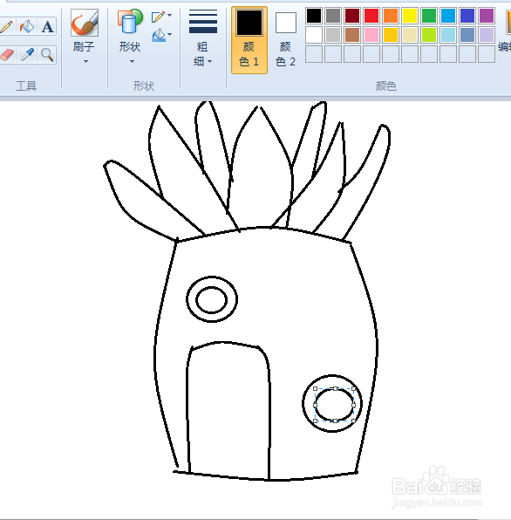Open the Shapes (形状) gallery icon

[x=130, y=22]
